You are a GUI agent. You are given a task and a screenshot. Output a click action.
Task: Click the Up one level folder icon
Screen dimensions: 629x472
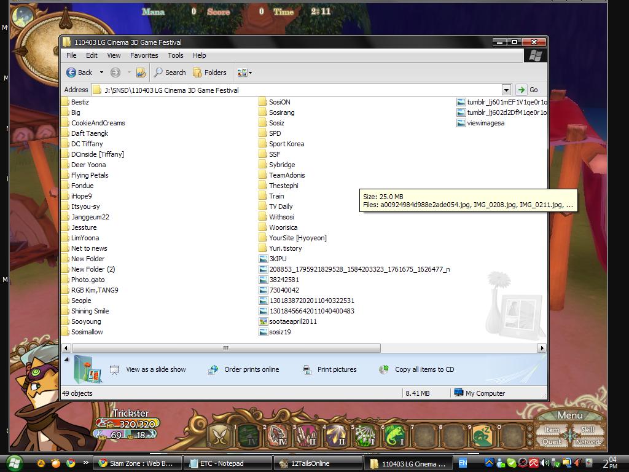[x=141, y=73]
